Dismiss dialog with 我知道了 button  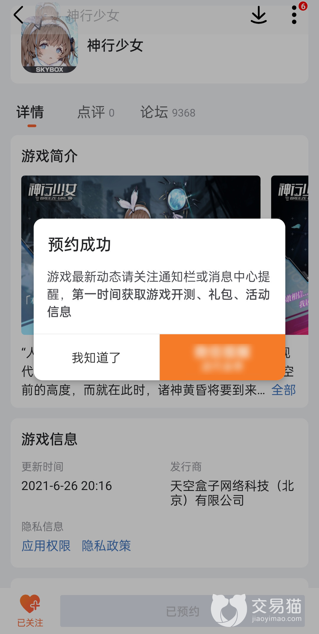(x=97, y=357)
